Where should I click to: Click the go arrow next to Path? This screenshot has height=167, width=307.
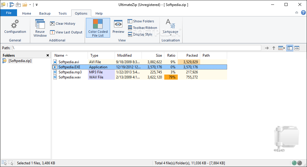pos(267,48)
